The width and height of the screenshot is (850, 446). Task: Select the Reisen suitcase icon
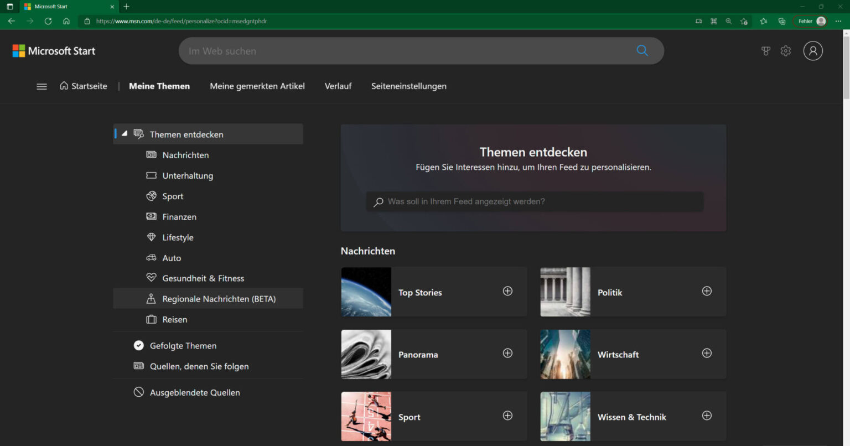click(x=152, y=319)
